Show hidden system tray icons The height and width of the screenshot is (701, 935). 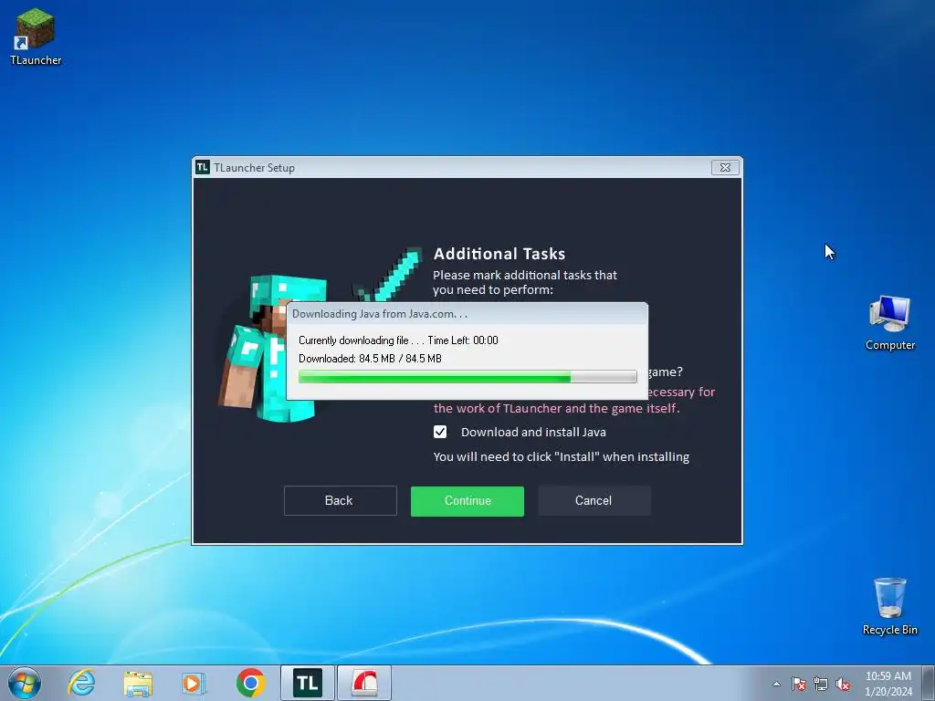[776, 684]
